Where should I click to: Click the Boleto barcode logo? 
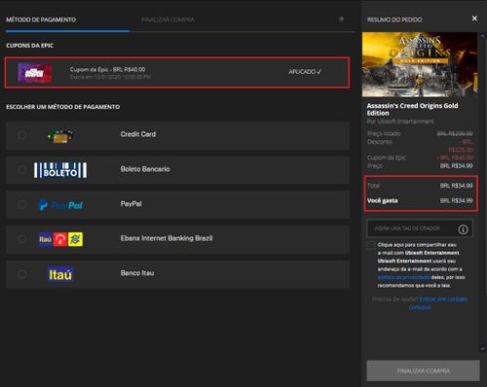click(x=60, y=170)
